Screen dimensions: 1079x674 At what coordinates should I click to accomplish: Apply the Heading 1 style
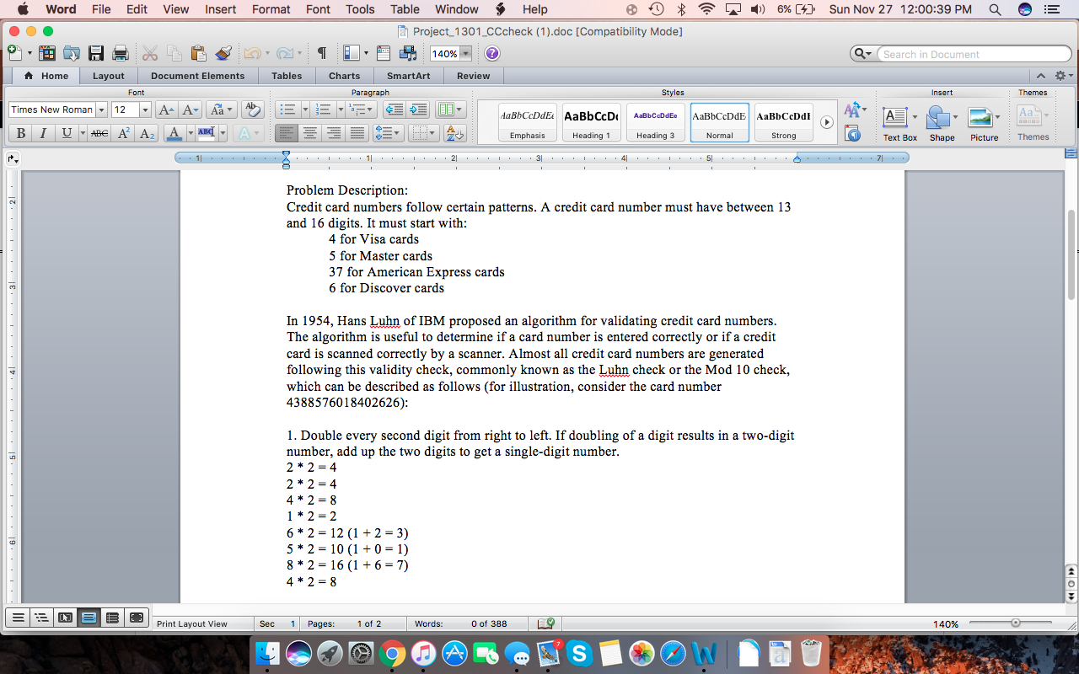click(591, 121)
